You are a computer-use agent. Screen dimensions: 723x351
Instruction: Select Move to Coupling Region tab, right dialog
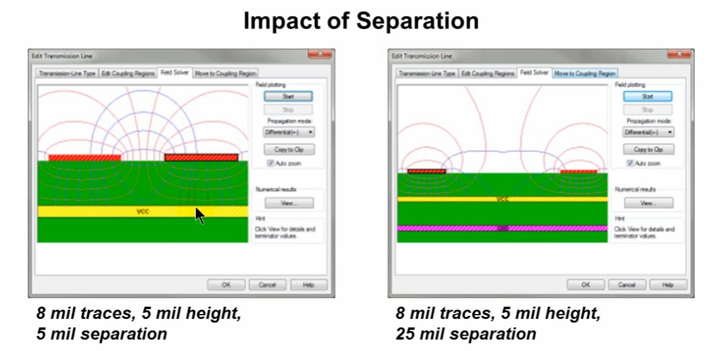point(584,73)
